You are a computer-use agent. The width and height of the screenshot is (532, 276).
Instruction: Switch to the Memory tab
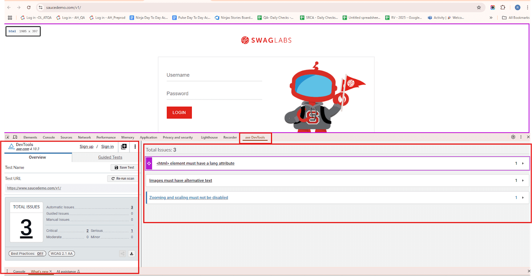(128, 137)
